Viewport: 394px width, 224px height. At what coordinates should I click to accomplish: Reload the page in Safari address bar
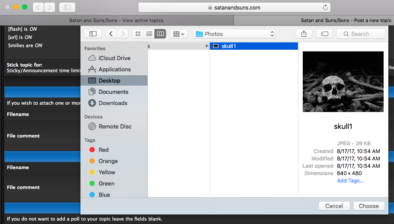click(325, 7)
